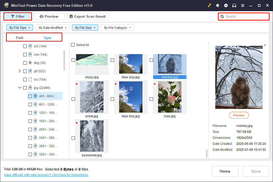Click the 2001 - 240 group file icon

35,129
